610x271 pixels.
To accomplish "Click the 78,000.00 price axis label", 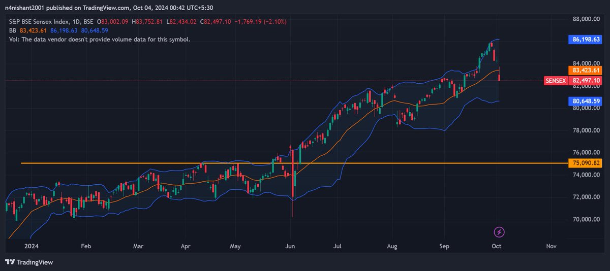I will coord(586,130).
